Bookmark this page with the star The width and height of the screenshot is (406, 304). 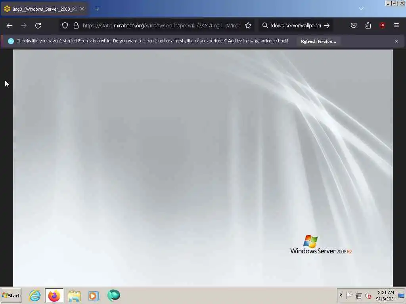(248, 25)
